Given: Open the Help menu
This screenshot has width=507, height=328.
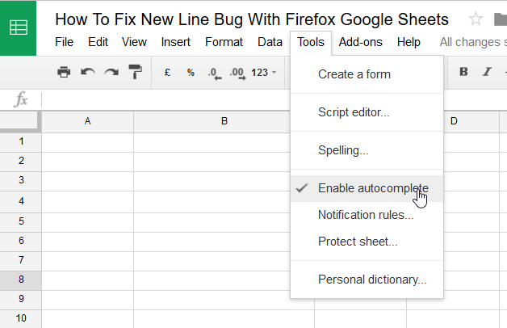Looking at the screenshot, I should (x=409, y=42).
